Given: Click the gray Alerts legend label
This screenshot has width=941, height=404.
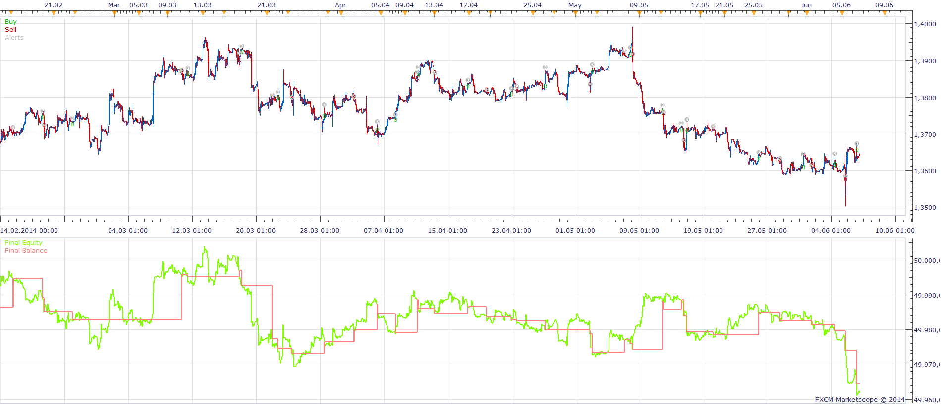Looking at the screenshot, I should pyautogui.click(x=14, y=38).
